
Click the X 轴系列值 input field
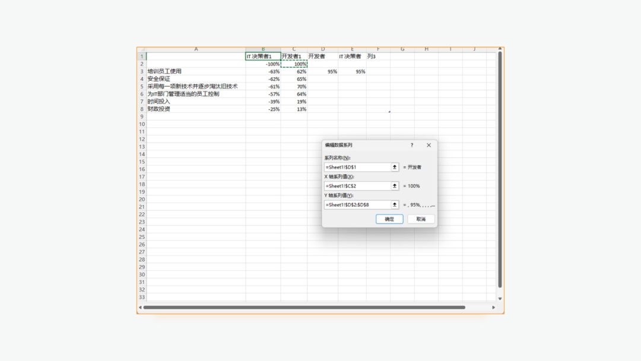[356, 186]
